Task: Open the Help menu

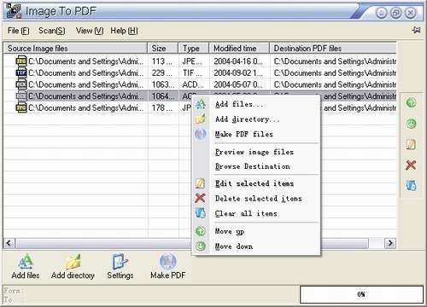Action: [x=124, y=31]
